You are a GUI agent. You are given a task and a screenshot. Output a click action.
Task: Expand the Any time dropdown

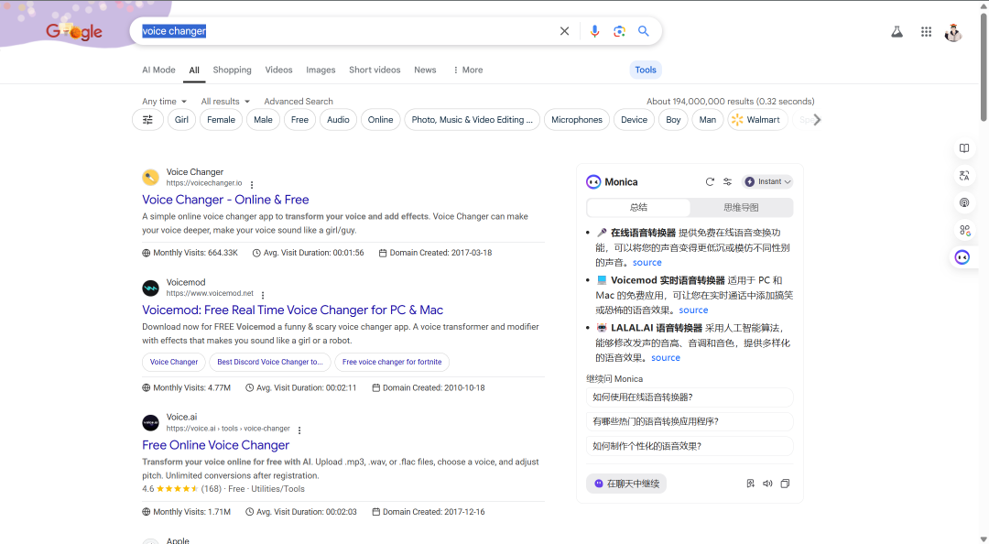[x=165, y=101]
